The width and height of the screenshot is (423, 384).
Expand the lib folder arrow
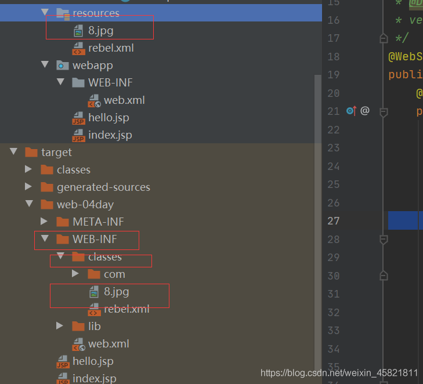coord(60,326)
